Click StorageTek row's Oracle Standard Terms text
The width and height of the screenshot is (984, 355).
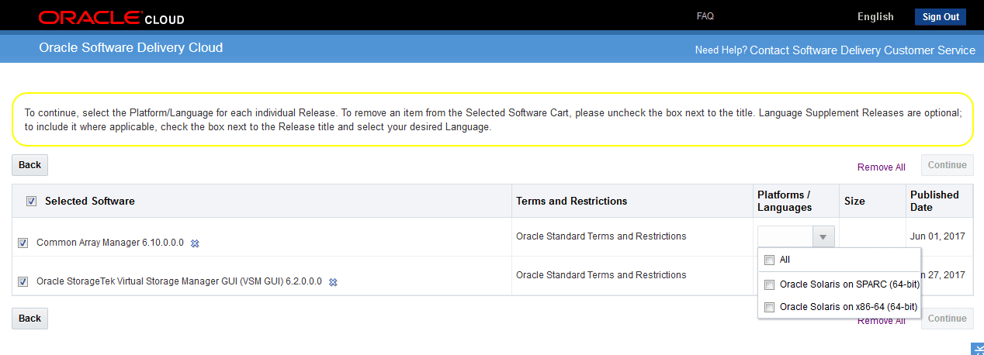601,274
